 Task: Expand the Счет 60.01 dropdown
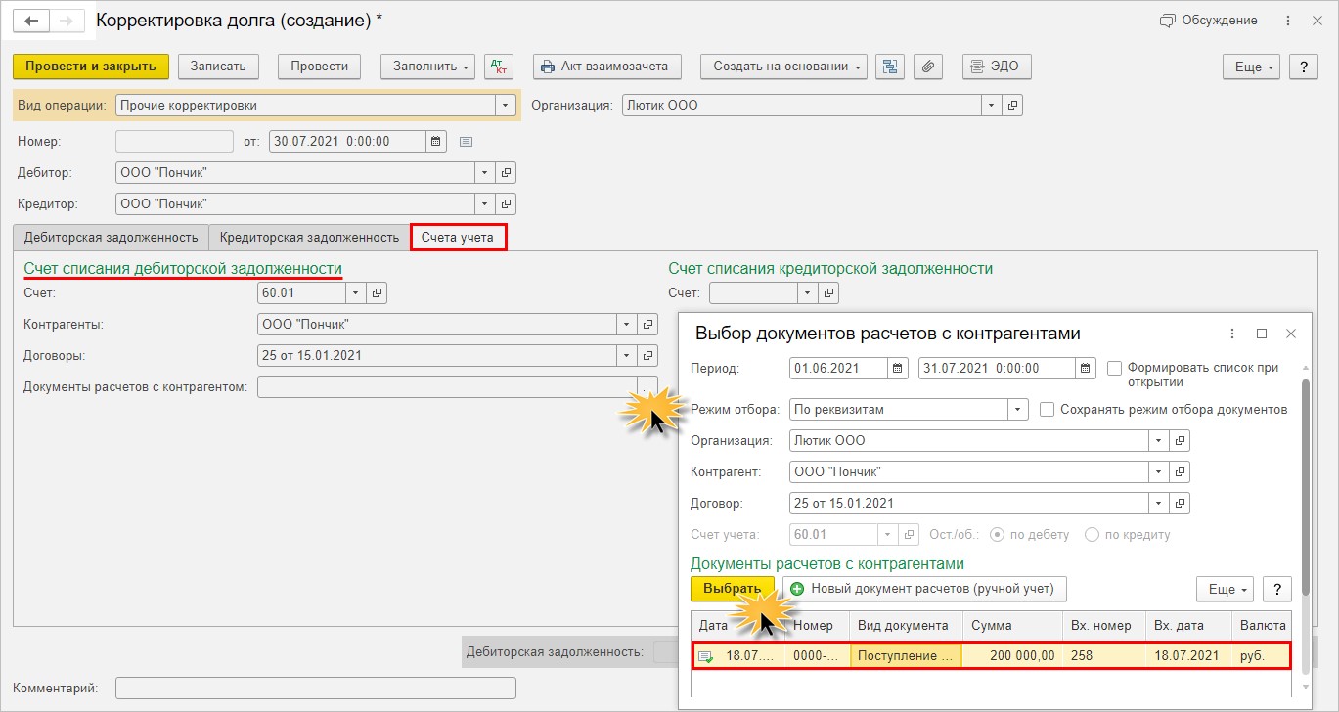click(x=355, y=292)
